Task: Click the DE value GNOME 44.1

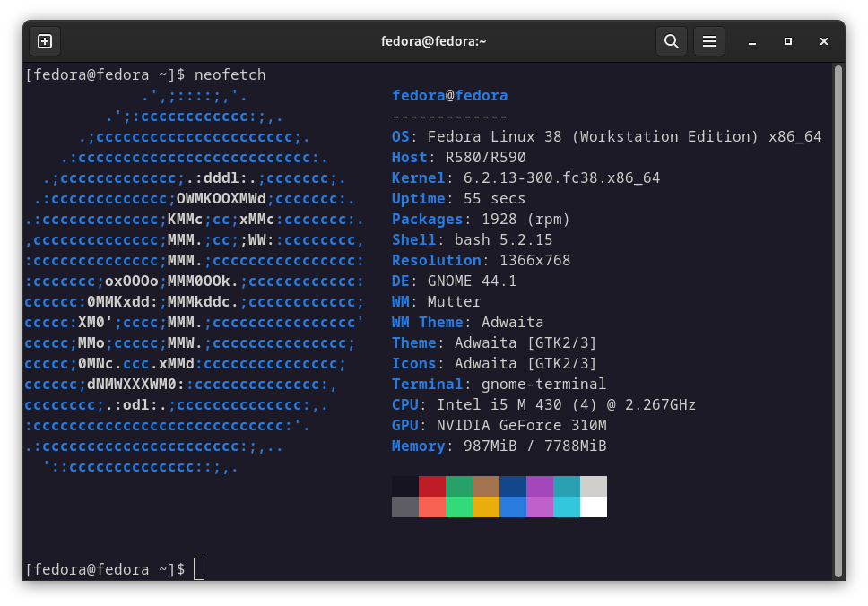Action: coord(472,281)
